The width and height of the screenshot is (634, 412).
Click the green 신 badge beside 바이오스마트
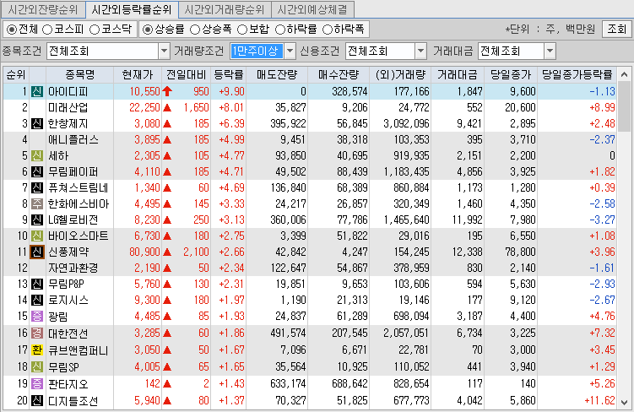tap(37, 236)
